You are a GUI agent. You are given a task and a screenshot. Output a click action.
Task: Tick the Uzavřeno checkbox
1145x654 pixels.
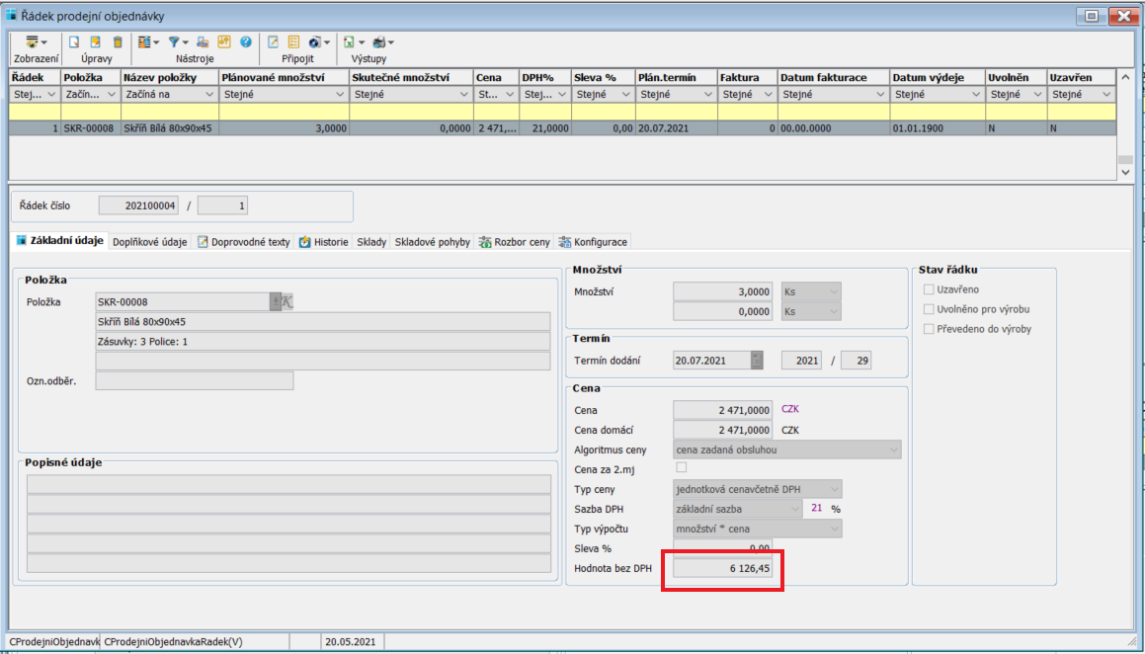tap(929, 289)
